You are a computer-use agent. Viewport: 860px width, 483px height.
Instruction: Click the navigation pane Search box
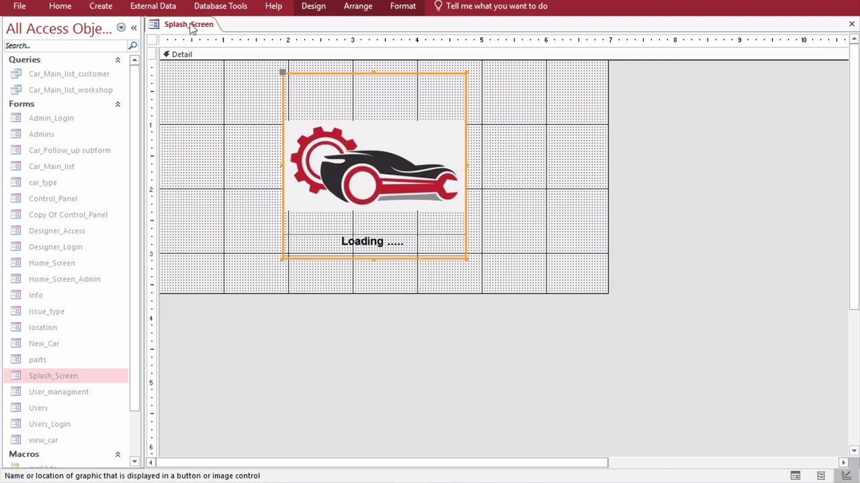tap(65, 46)
